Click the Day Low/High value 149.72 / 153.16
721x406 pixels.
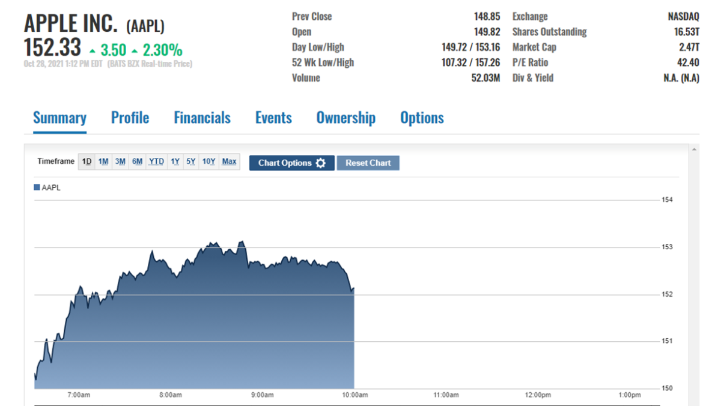pos(470,47)
